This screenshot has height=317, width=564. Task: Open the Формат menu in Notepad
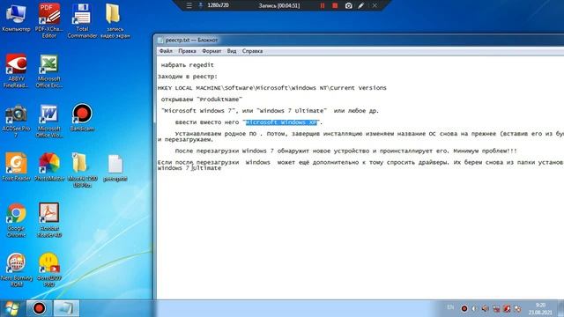click(211, 51)
